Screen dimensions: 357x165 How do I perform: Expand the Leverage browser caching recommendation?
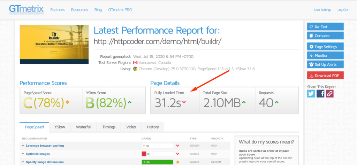pyautogui.click(x=45, y=146)
